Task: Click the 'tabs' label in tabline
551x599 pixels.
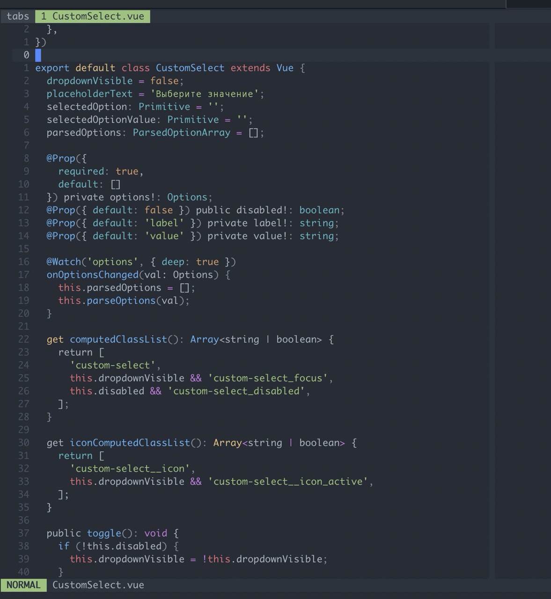Action: click(x=18, y=16)
